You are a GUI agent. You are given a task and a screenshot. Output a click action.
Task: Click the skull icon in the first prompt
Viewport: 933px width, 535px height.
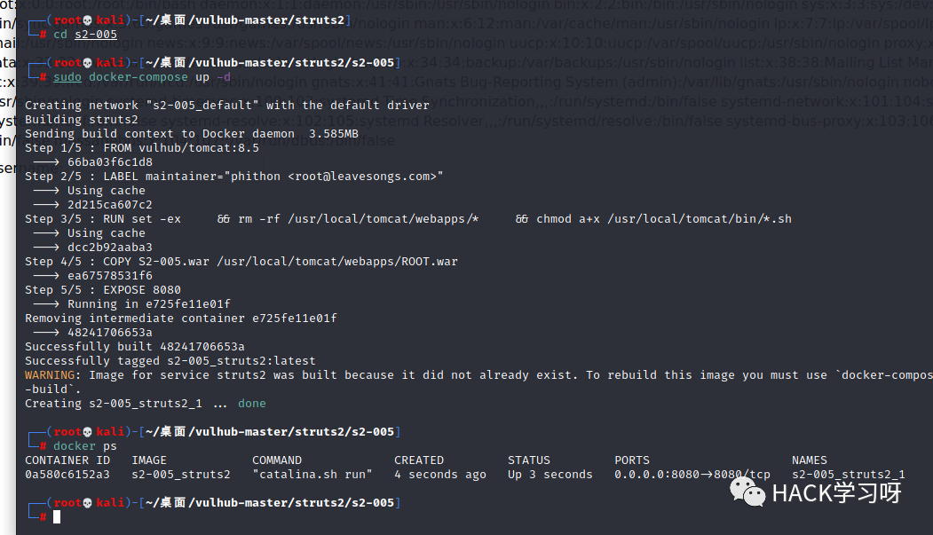[x=88, y=20]
